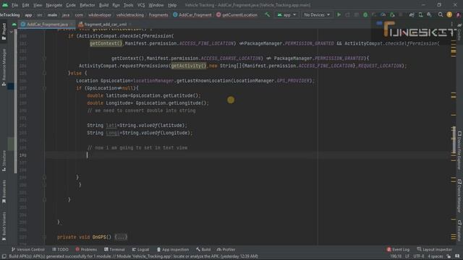Click the 'getLastKnownLocation' method call

(x=203, y=81)
